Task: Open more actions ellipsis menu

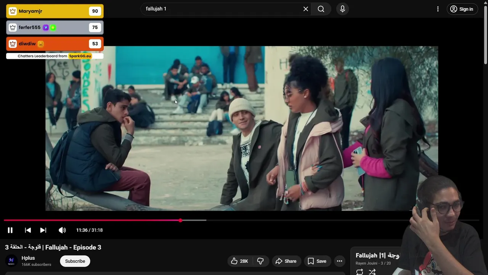Action: click(x=339, y=261)
